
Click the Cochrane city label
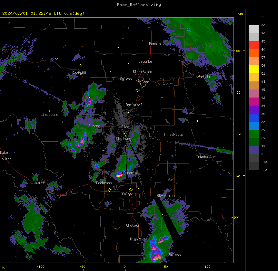pos(104,183)
